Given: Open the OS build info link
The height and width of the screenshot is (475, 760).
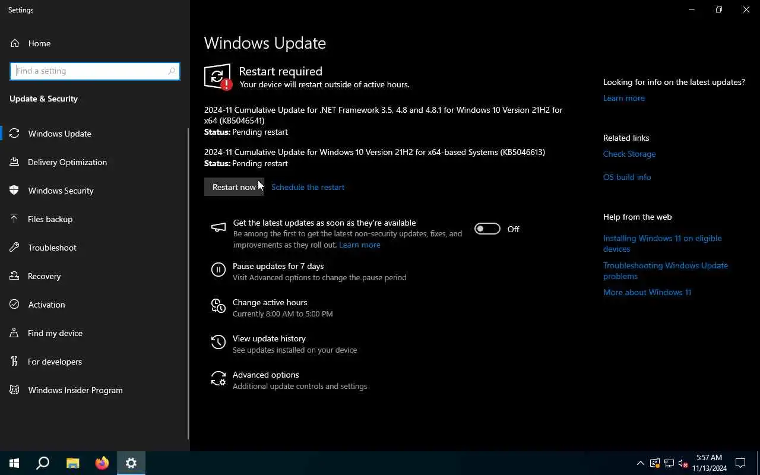Looking at the screenshot, I should (627, 177).
